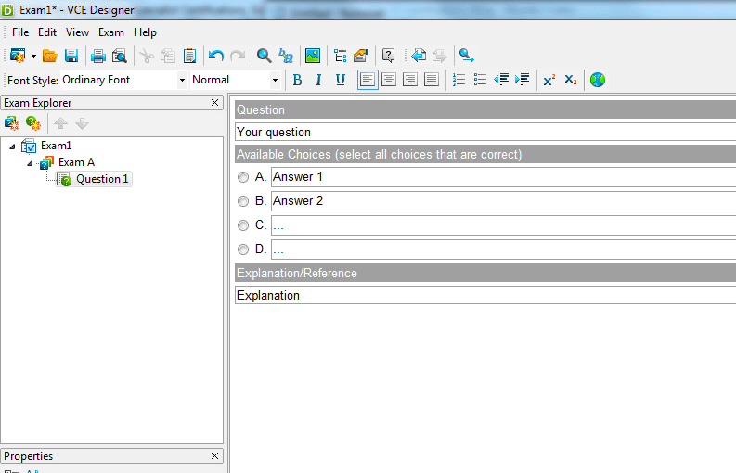The width and height of the screenshot is (736, 473).
Task: Open the Ordinary Font style dropdown
Action: coord(182,81)
